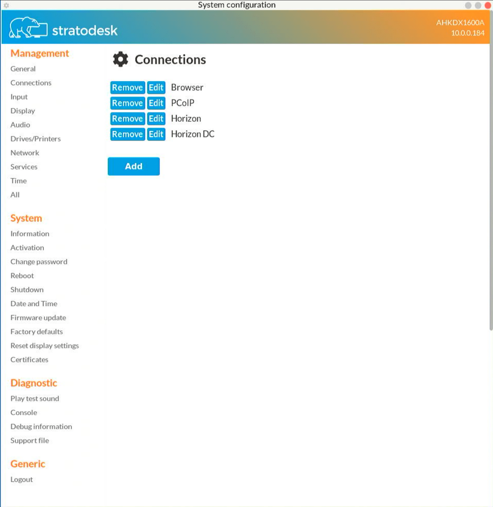This screenshot has width=493, height=507.
Task: Show All management settings
Action: point(15,195)
